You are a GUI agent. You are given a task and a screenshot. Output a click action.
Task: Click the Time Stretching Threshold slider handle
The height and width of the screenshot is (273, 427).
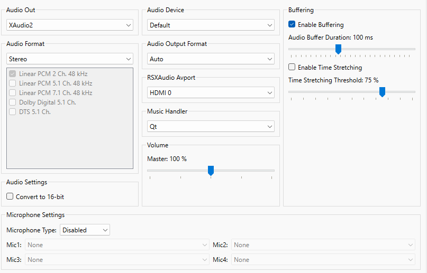point(382,92)
